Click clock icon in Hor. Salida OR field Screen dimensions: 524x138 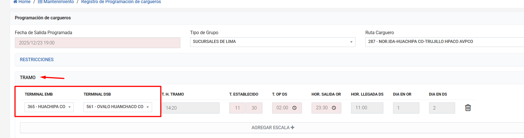click(334, 108)
